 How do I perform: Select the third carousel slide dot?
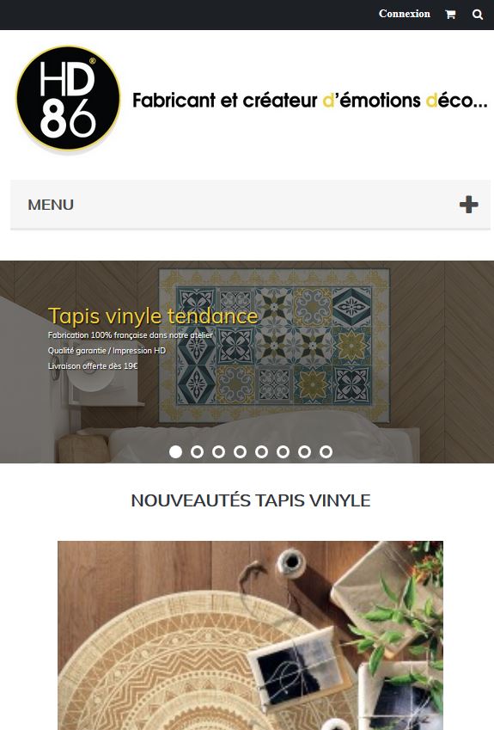point(218,451)
